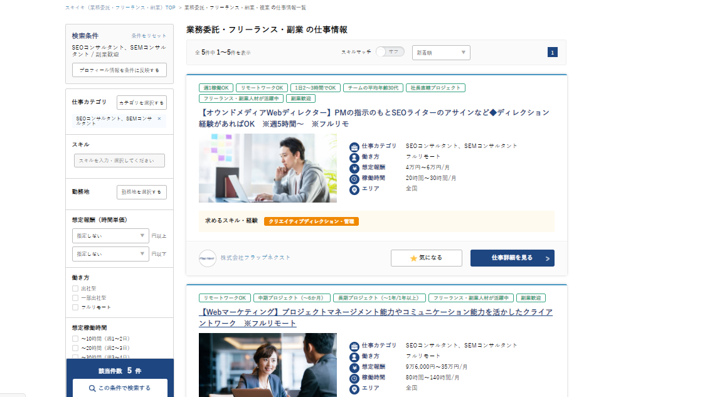Click first job's man-at-laptop thumbnail
Image resolution: width=712 pixels, height=397 pixels.
coord(268,168)
